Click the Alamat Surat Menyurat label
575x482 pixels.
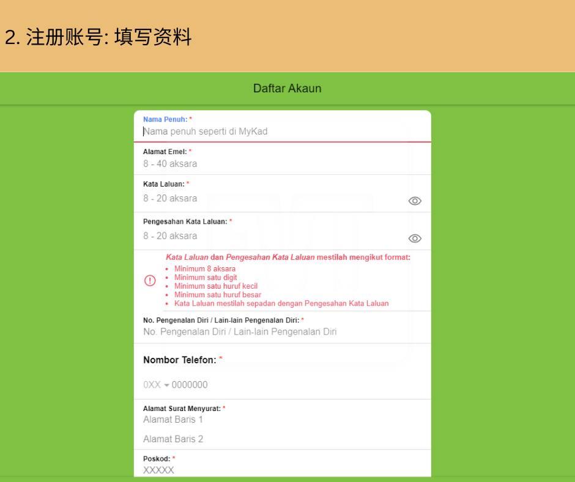tap(181, 408)
